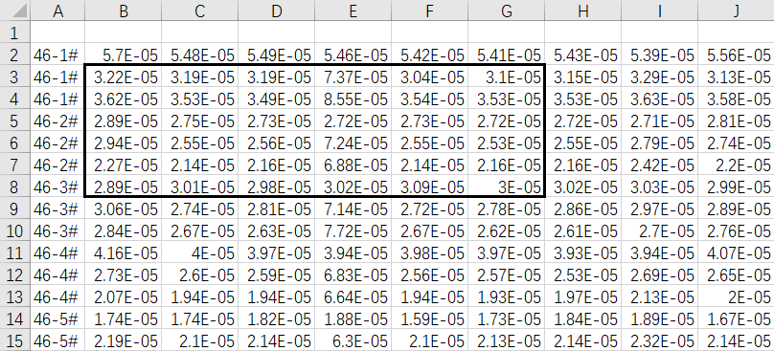The width and height of the screenshot is (774, 351).
Task: Select cell C2 showing 5.48E-05
Action: coord(200,55)
